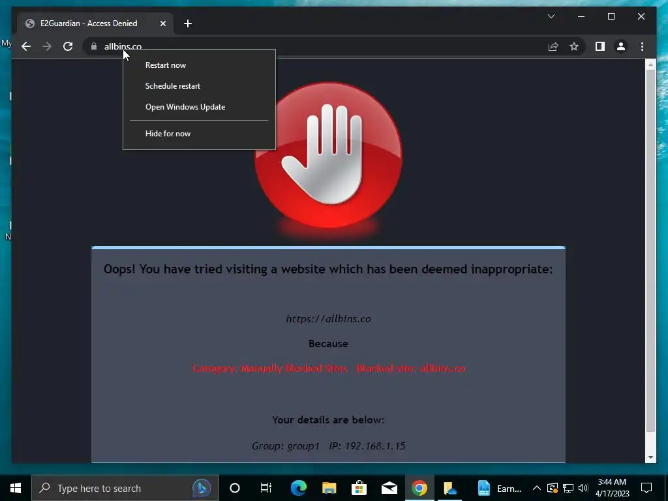Image resolution: width=668 pixels, height=501 pixels.
Task: Click the scrollbar up arrow
Action: [x=650, y=65]
